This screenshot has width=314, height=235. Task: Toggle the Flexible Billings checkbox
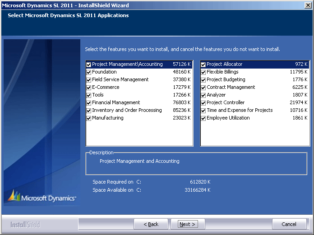click(x=203, y=72)
